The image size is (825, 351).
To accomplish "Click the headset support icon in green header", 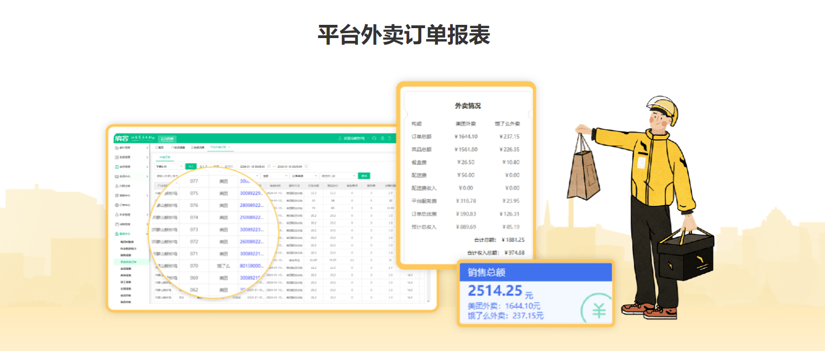I will 374,138.
